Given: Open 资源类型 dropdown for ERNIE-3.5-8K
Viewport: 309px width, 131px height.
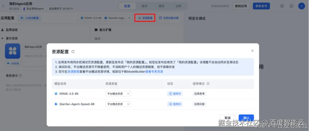Looking at the screenshot, I should click(x=118, y=94).
